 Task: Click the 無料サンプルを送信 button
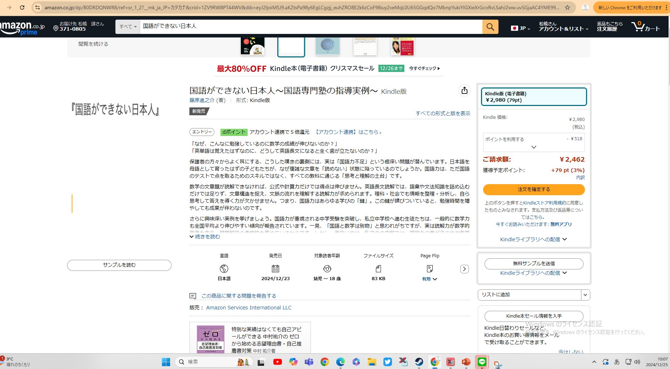(x=533, y=264)
